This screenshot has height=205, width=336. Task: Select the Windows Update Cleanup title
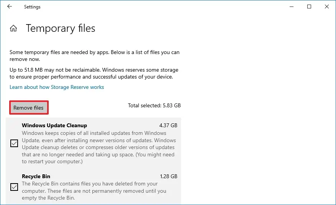[x=54, y=125]
